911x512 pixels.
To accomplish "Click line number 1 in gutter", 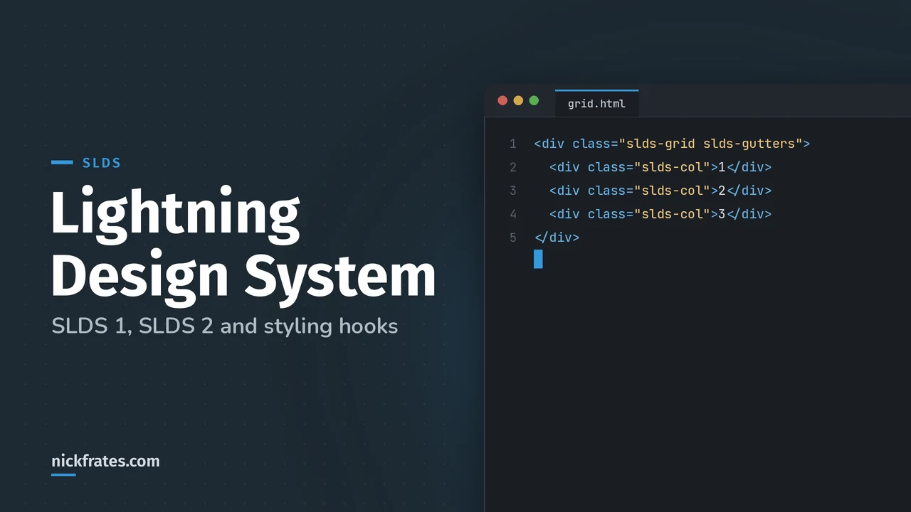I will [x=512, y=144].
